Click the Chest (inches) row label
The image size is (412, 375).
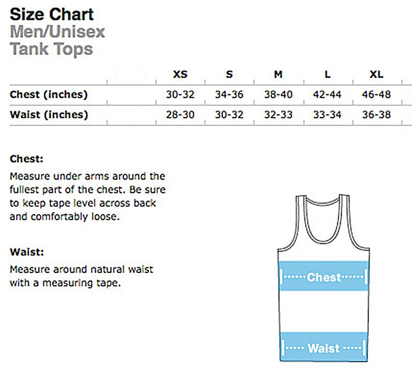[x=48, y=94]
